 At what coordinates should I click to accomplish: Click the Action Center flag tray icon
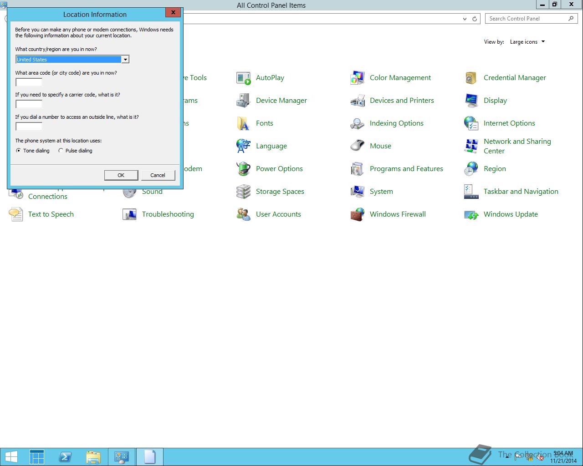point(518,457)
